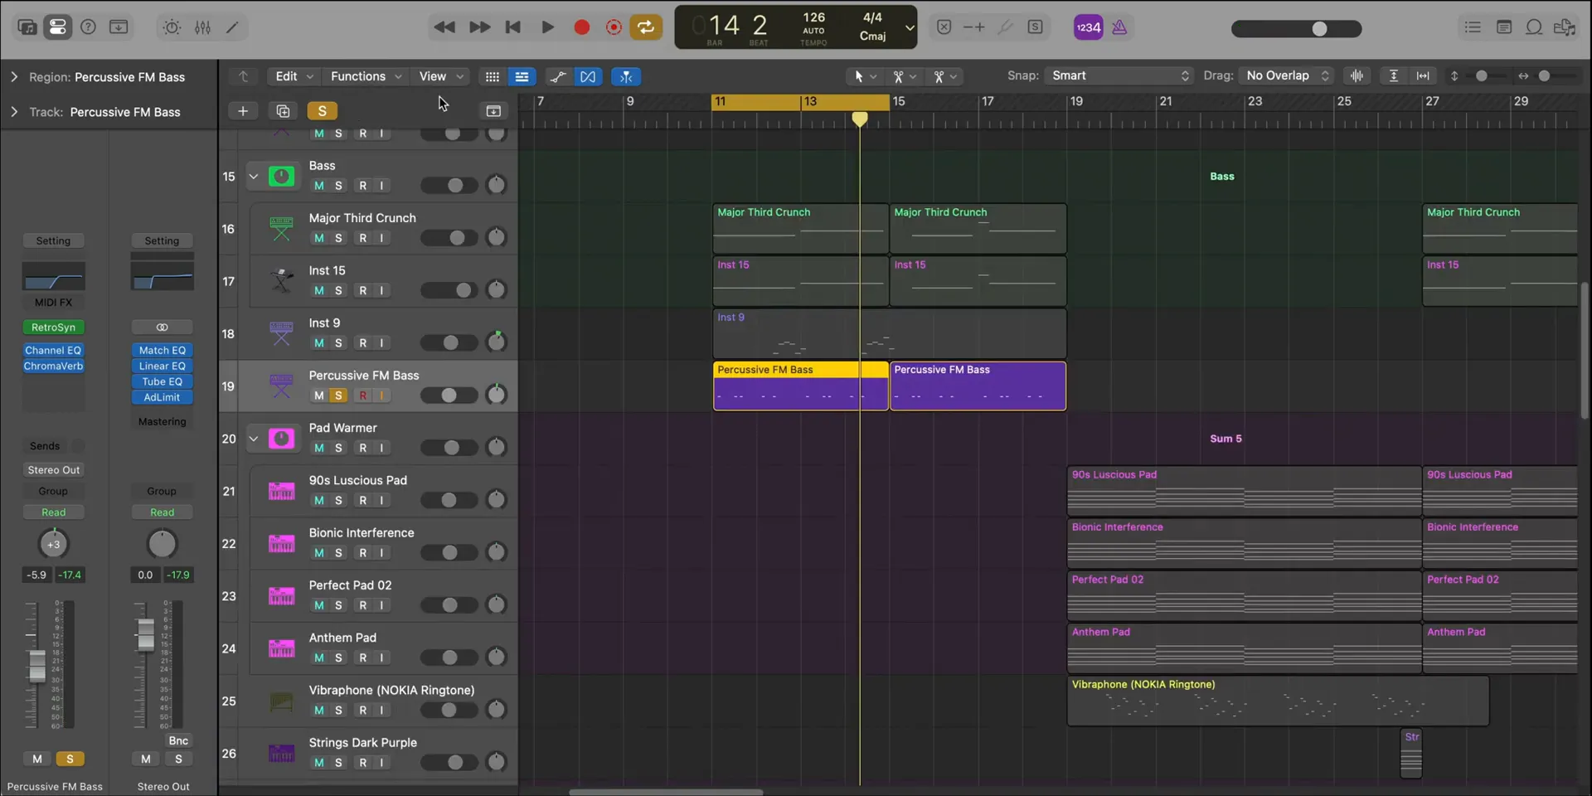Viewport: 1592px width, 796px height.
Task: Open the Snap Smart dropdown
Action: (1119, 75)
